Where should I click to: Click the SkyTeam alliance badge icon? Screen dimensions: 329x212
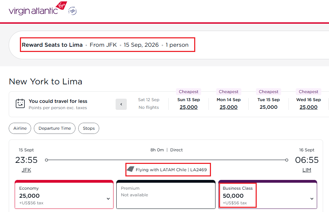click(72, 11)
